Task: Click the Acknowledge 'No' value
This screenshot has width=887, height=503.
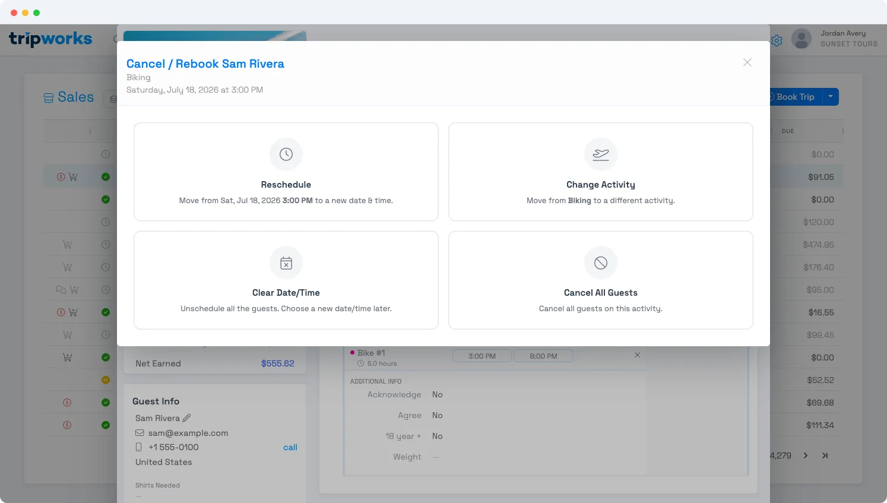Action: (438, 394)
